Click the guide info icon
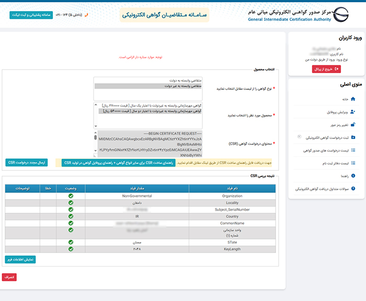Screen dimensions: 366x301 353,176
